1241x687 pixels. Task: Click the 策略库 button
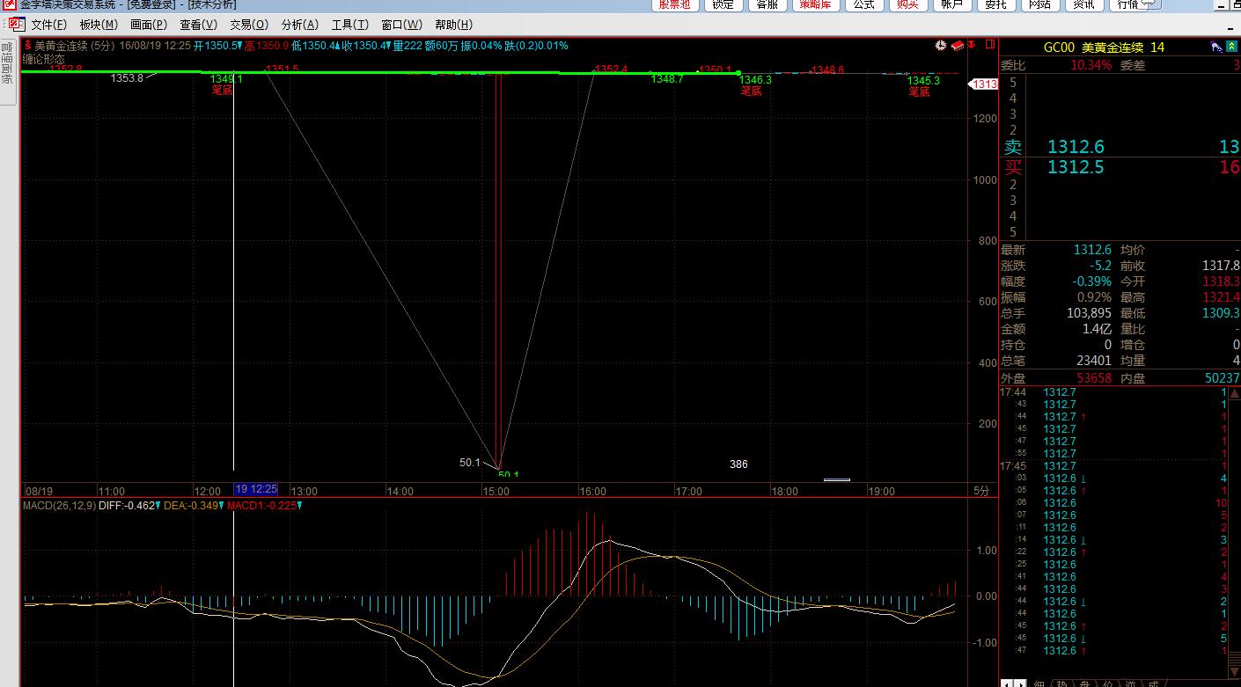coord(815,4)
